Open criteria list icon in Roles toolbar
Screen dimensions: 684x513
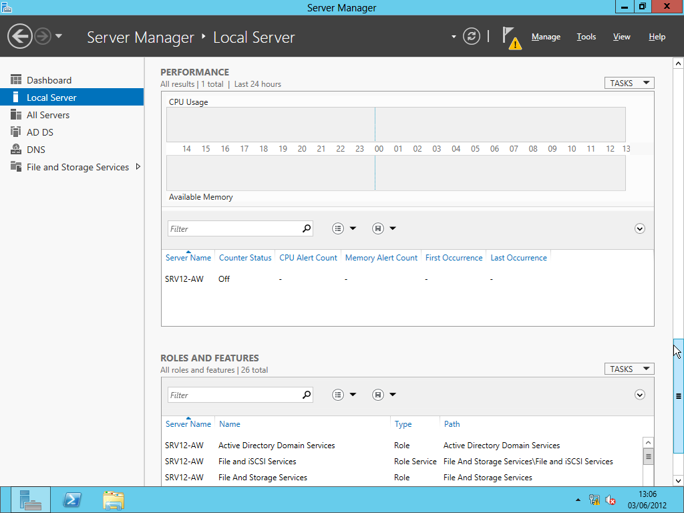337,395
